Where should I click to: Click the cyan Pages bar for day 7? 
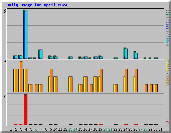(41, 54)
